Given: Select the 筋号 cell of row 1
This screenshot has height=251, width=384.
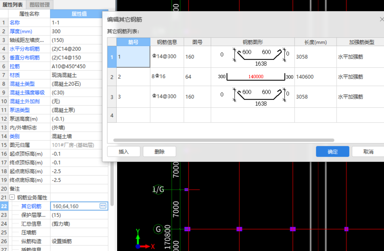Looking at the screenshot, I should pyautogui.click(x=133, y=57).
